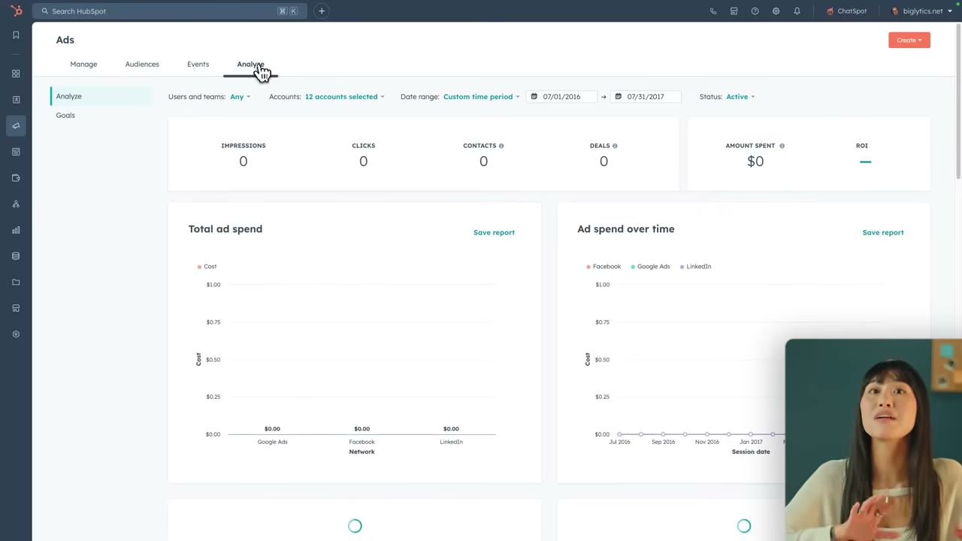Save report for Ad spend over time
This screenshot has width=962, height=541.
tap(883, 232)
